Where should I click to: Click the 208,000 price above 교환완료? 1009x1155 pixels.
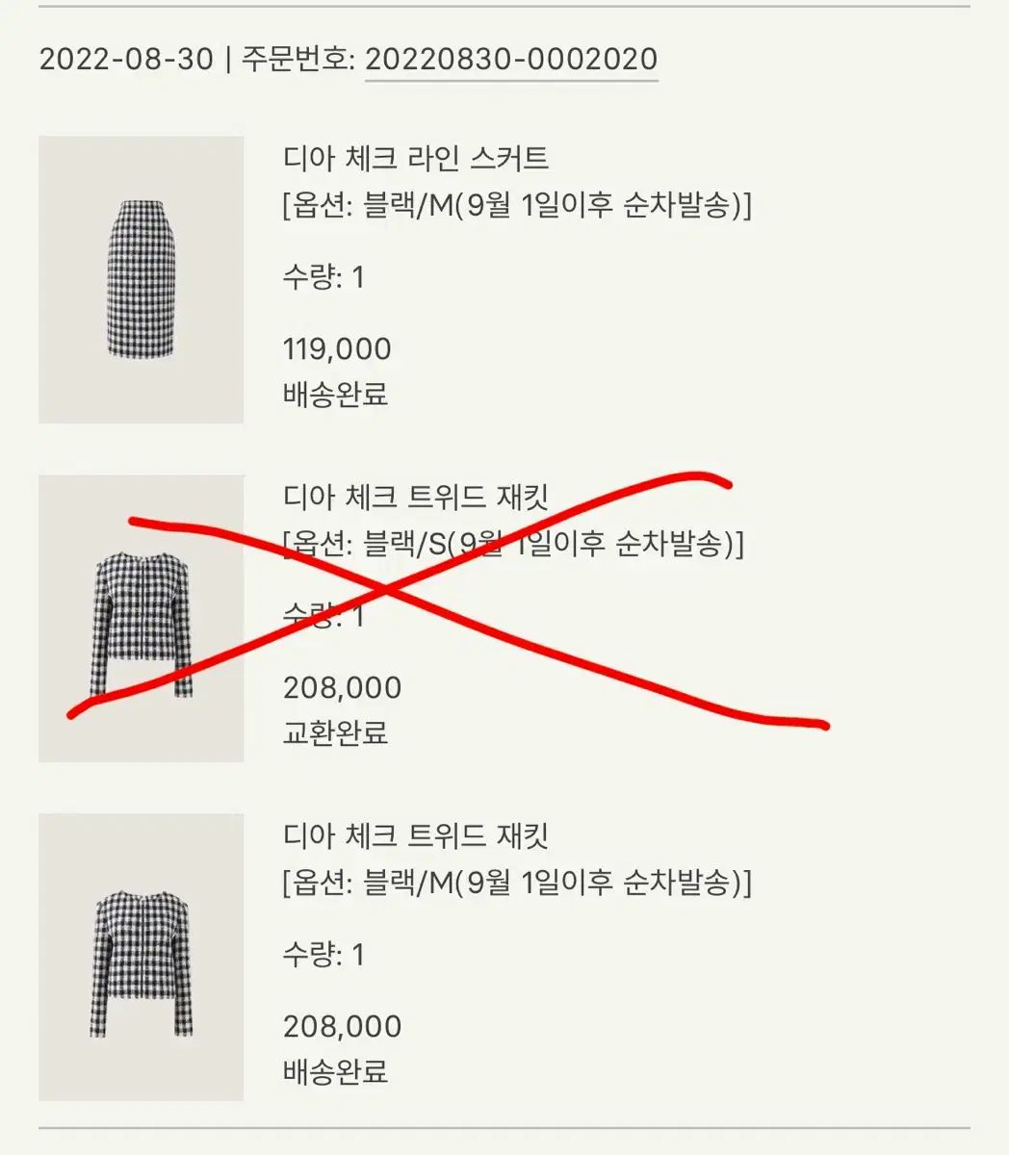point(342,687)
